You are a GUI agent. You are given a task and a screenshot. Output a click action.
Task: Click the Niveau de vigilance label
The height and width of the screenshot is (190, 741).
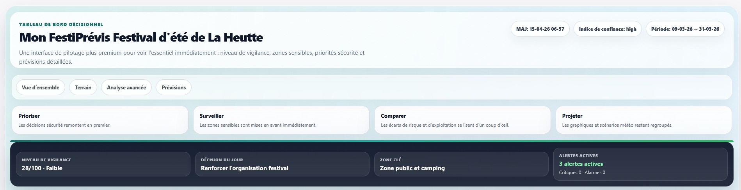46,160
